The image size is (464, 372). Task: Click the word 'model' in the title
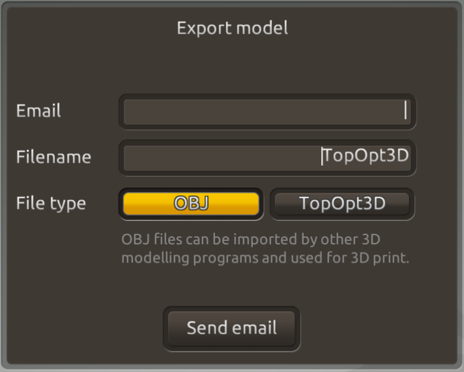coord(262,28)
